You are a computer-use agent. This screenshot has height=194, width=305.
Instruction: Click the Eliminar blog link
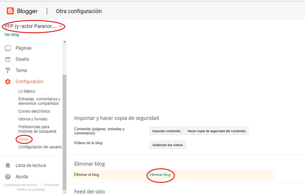click(160, 175)
